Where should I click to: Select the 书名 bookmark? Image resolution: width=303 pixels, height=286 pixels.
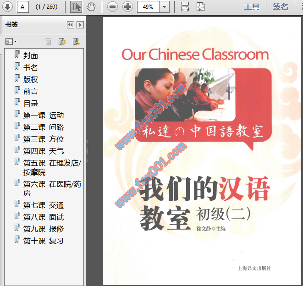click(x=31, y=67)
